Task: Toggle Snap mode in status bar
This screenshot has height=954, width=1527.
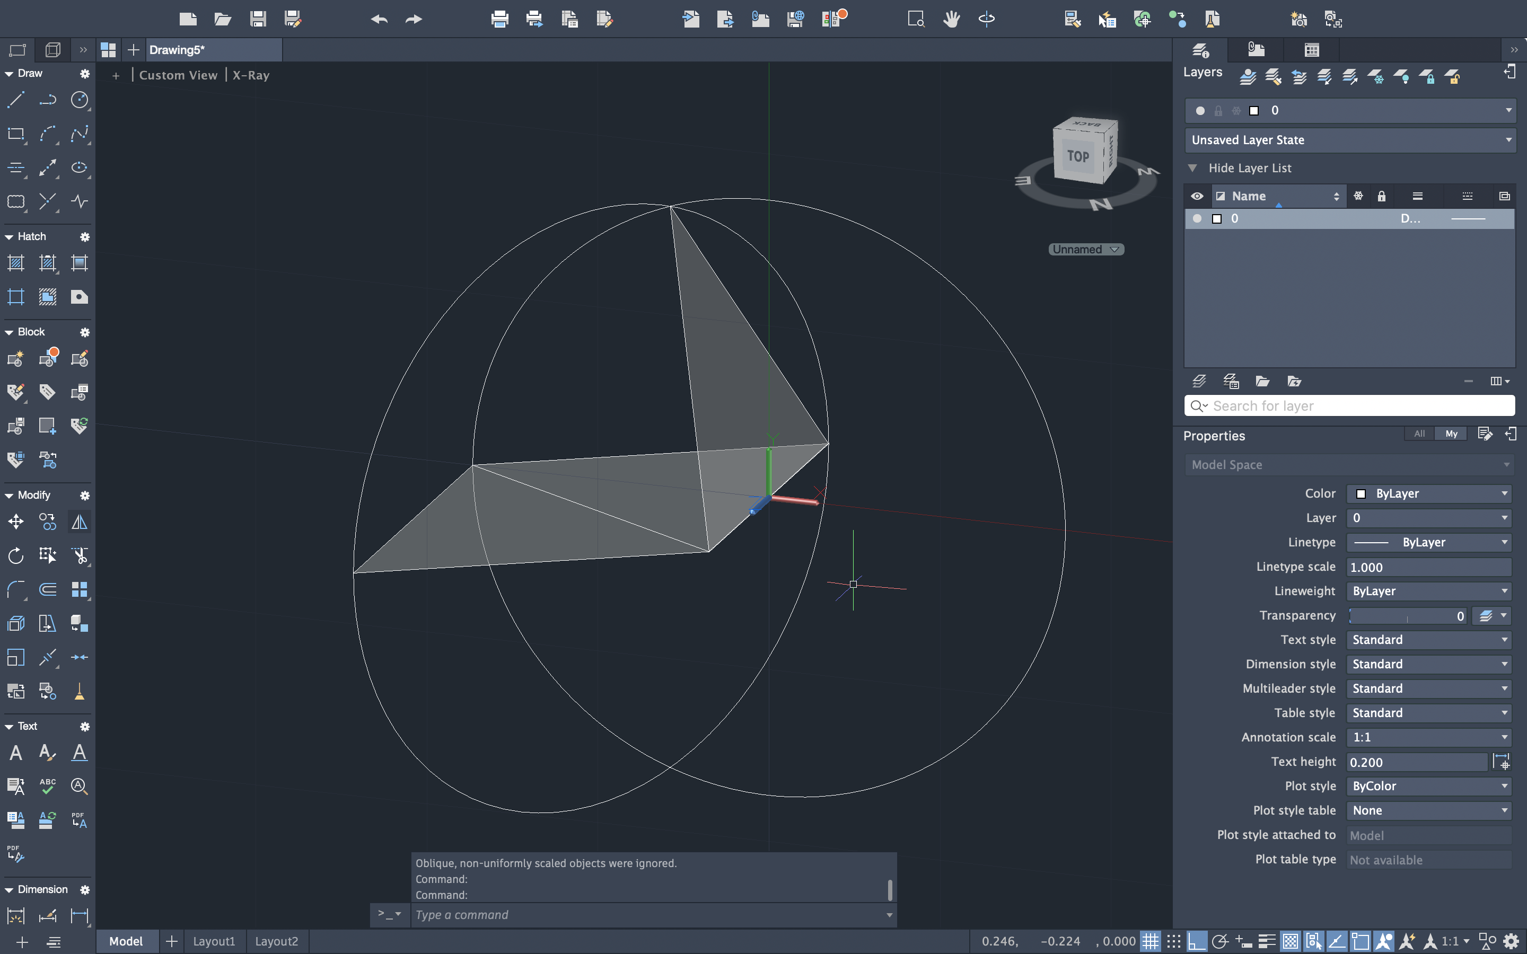Action: coord(1174,941)
